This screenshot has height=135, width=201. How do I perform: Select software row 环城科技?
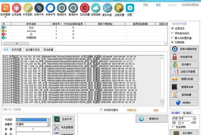[x=84, y=38]
